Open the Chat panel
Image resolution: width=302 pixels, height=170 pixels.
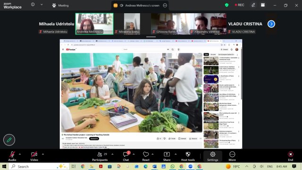point(126,156)
